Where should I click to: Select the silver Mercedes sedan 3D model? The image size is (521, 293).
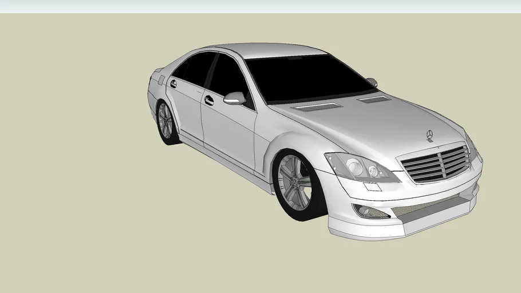314,141
